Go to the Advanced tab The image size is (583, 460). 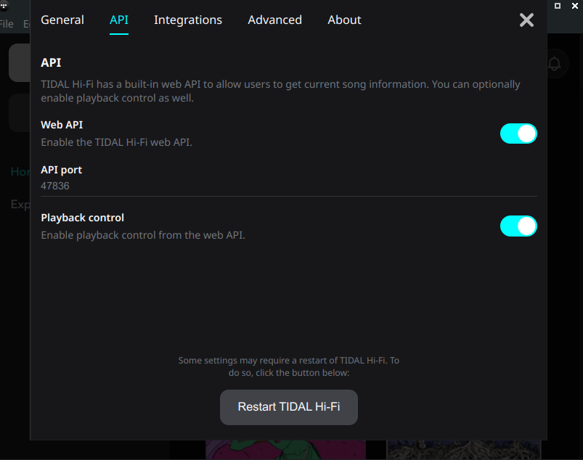[274, 20]
